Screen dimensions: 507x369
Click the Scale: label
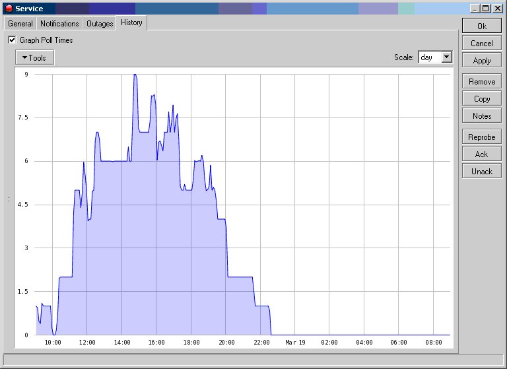click(404, 57)
